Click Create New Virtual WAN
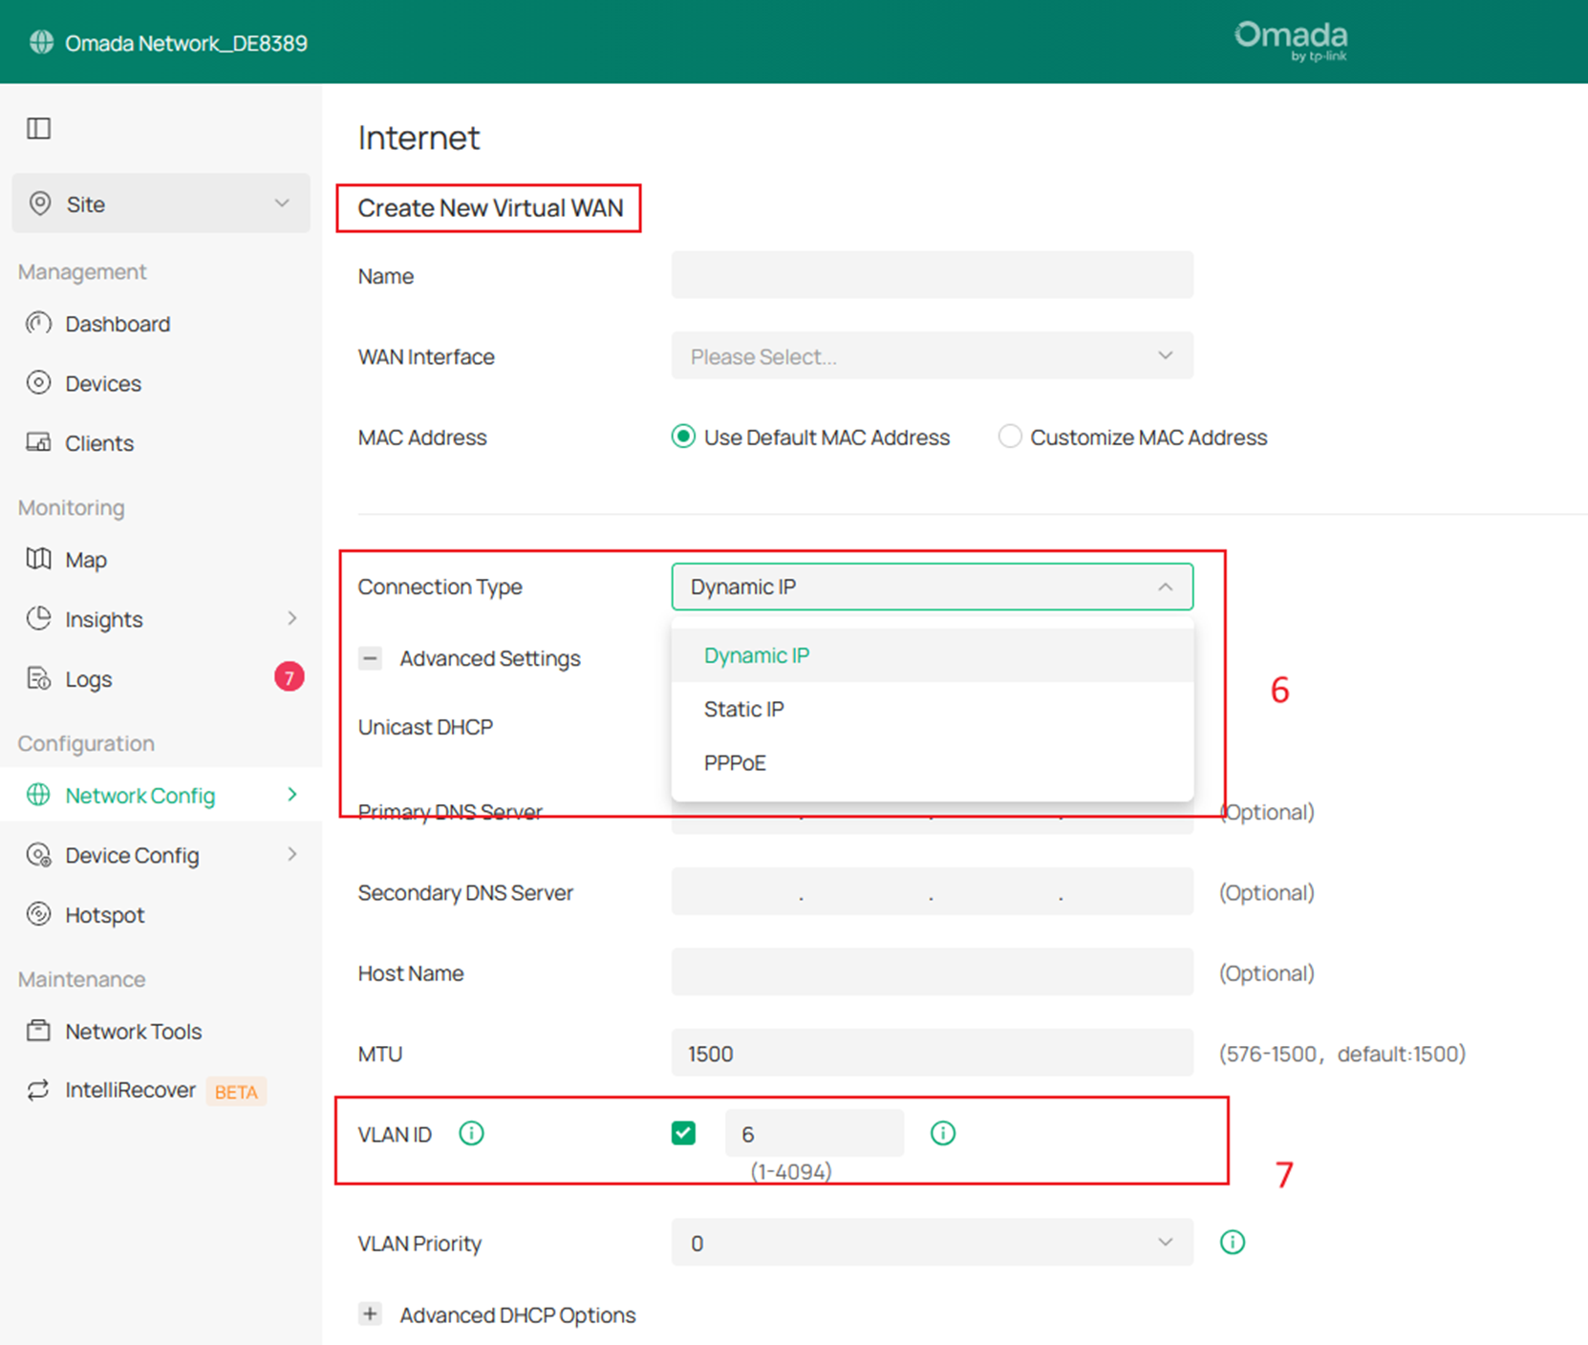Screen dimensions: 1588x1345 (x=488, y=207)
